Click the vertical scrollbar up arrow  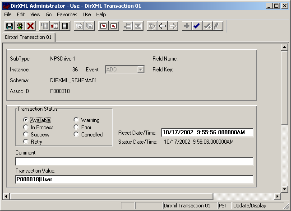pos(284,47)
